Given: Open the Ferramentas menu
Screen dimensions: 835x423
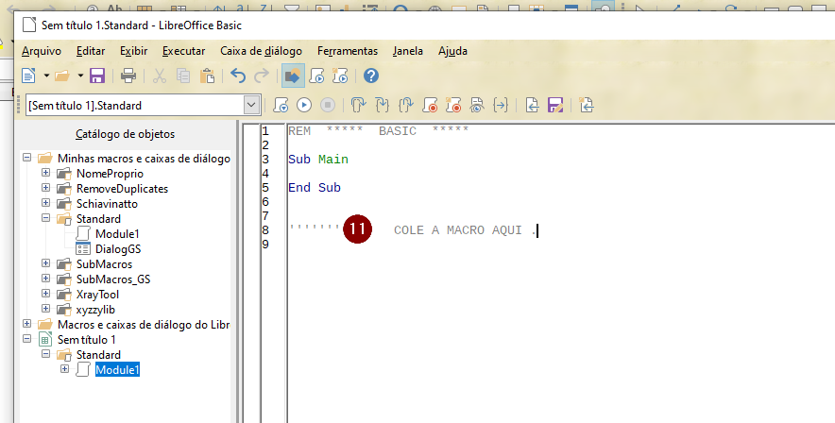Looking at the screenshot, I should coord(348,51).
